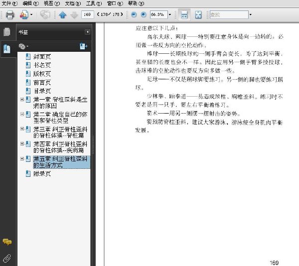Viewport: 299px width, 266px height.
Task: Select highlighted bookmark 第五章 生活方式
Action: 61,162
